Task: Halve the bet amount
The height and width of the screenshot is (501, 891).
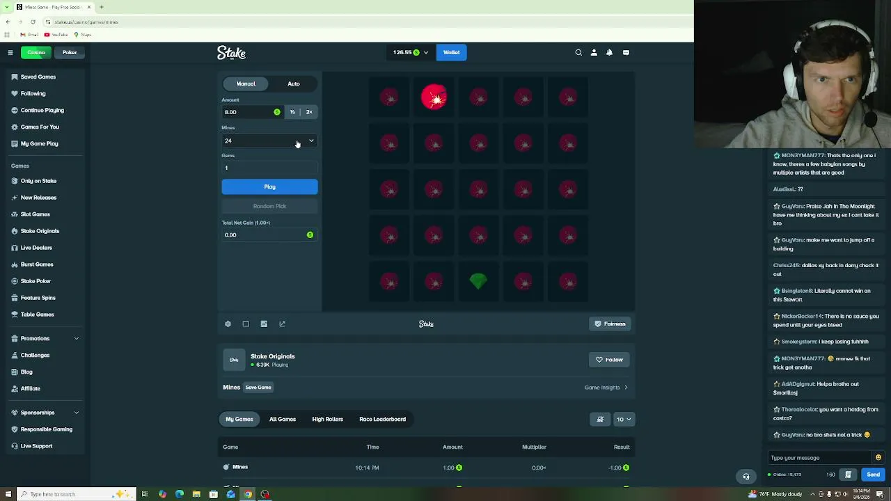Action: click(292, 112)
